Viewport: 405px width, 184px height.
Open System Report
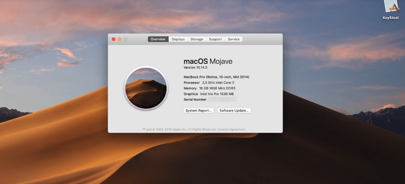point(199,111)
